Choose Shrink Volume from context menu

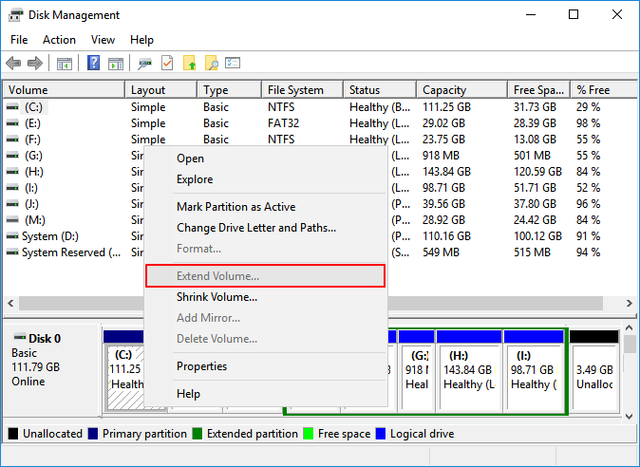(216, 297)
